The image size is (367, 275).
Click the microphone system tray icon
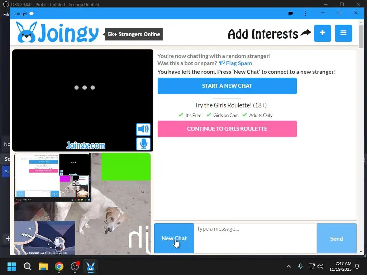[x=300, y=266]
